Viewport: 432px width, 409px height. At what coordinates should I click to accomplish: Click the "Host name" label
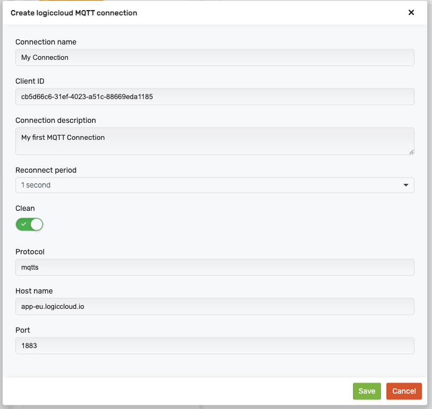pos(34,291)
